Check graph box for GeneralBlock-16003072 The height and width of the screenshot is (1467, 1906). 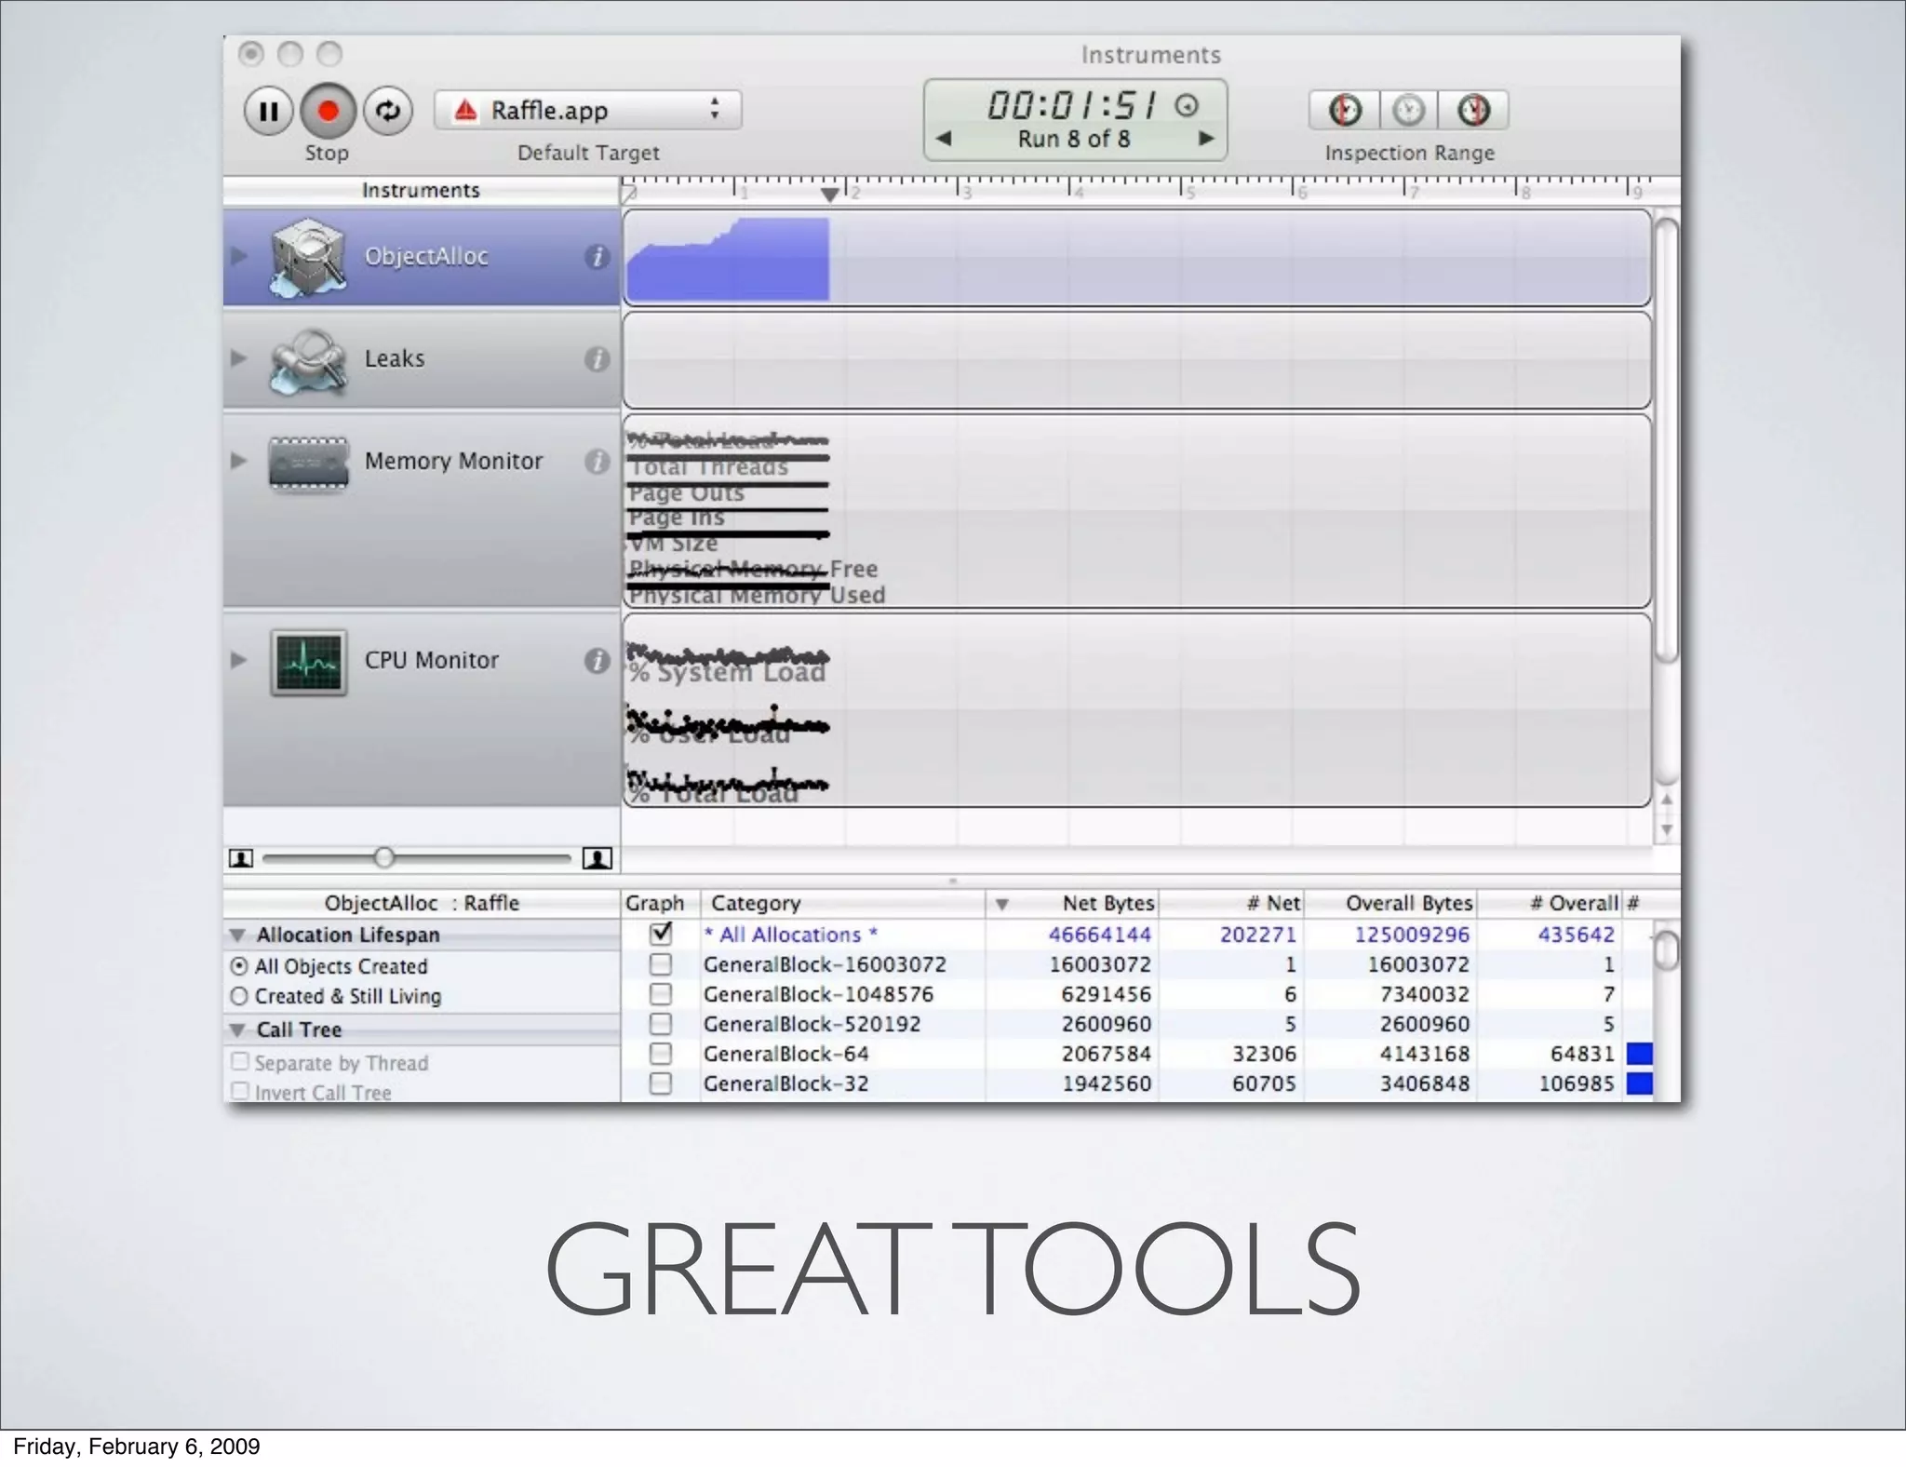click(661, 964)
